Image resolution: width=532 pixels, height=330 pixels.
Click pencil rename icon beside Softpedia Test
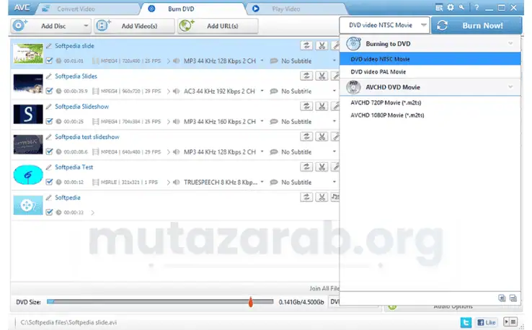pos(49,167)
